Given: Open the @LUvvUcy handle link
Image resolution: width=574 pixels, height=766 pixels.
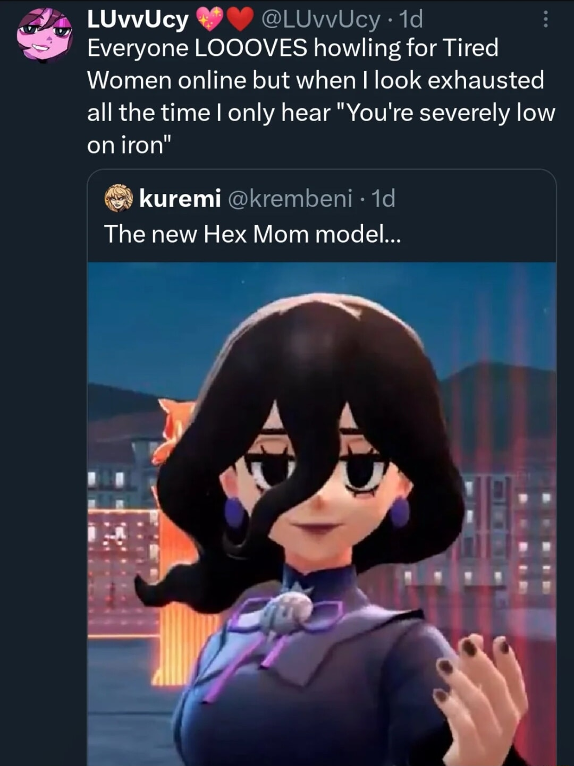Looking at the screenshot, I should tap(320, 20).
